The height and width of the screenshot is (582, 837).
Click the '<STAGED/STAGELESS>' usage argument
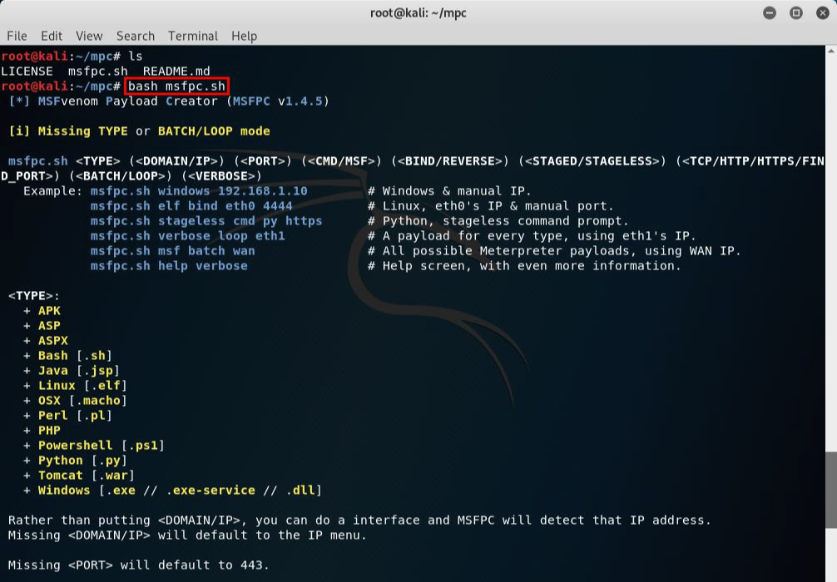click(x=592, y=161)
